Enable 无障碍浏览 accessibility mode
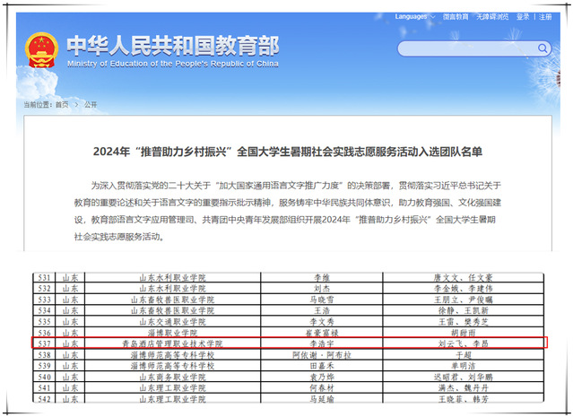This screenshot has width=573, height=417. [x=492, y=16]
